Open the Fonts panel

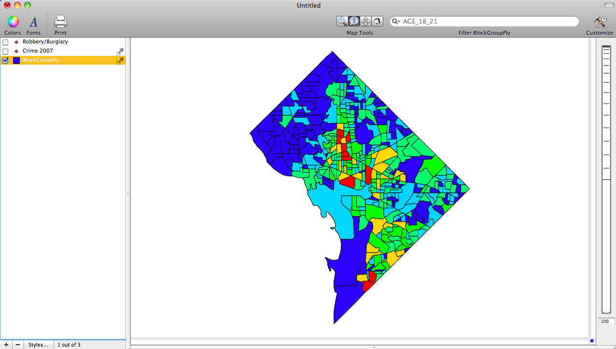[33, 22]
